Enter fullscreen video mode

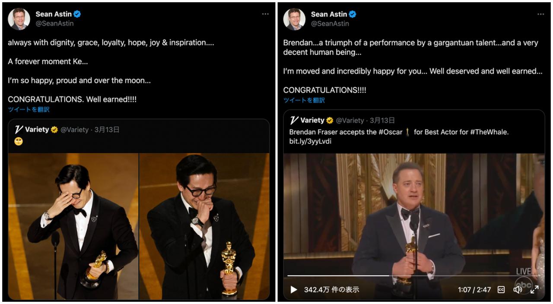point(534,290)
